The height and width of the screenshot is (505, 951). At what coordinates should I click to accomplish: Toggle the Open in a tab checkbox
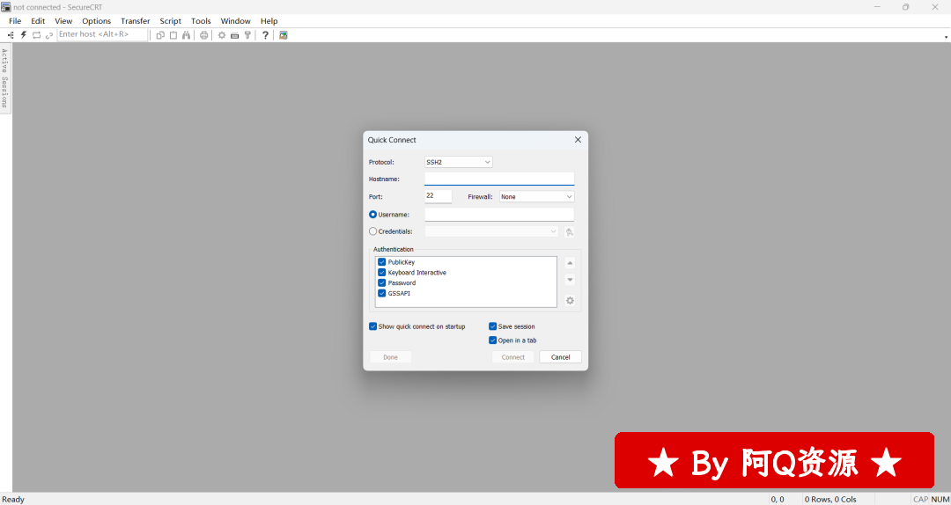click(x=493, y=340)
